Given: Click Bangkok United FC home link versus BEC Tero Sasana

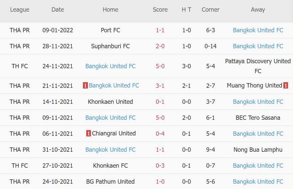Looking at the screenshot, I should point(110,118).
